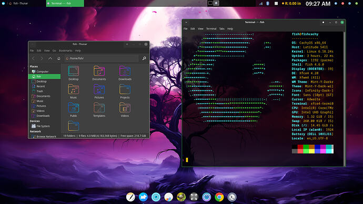
Task: Open the Templates folder
Action: pos(99,108)
